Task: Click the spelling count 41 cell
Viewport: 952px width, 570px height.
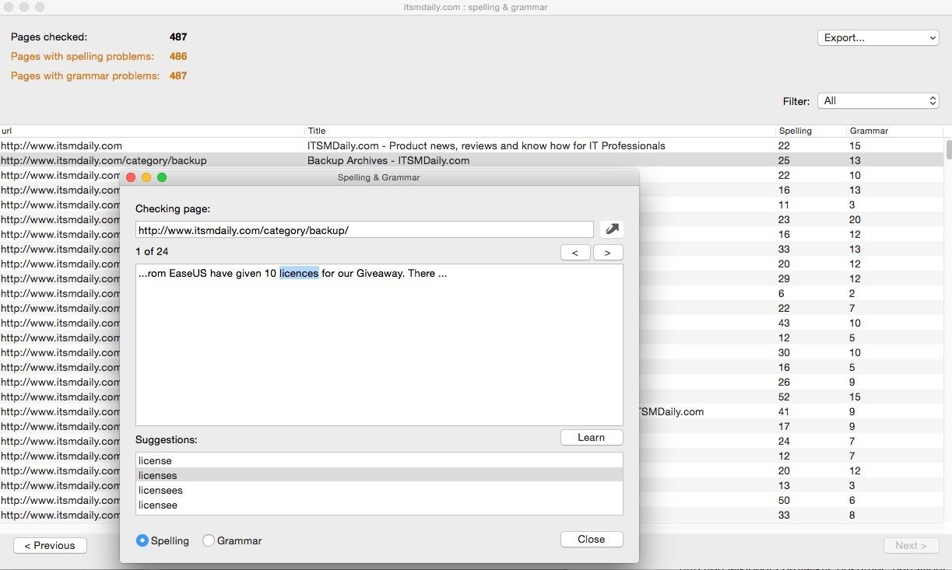Action: tap(784, 411)
